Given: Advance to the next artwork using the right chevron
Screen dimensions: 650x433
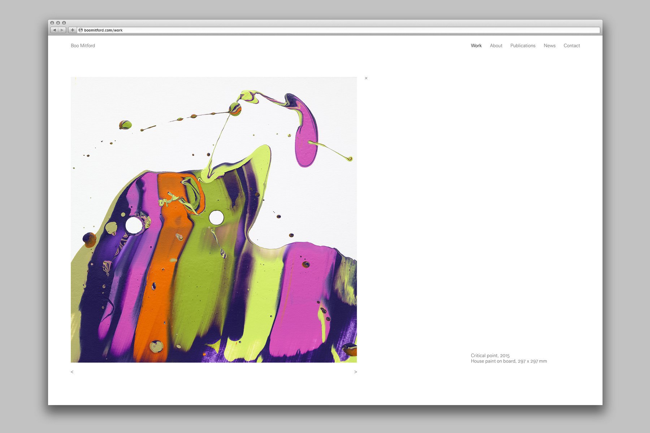Looking at the screenshot, I should [355, 372].
